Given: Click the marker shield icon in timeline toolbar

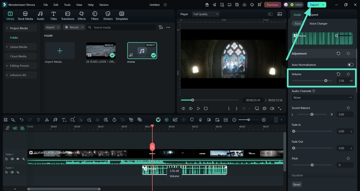Looking at the screenshot, I should (x=192, y=120).
